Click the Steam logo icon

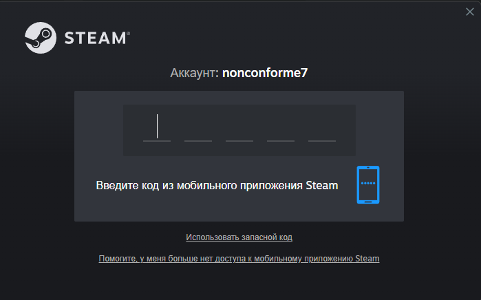pos(41,37)
